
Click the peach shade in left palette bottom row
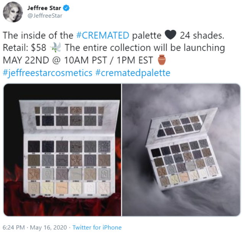(x=62, y=188)
